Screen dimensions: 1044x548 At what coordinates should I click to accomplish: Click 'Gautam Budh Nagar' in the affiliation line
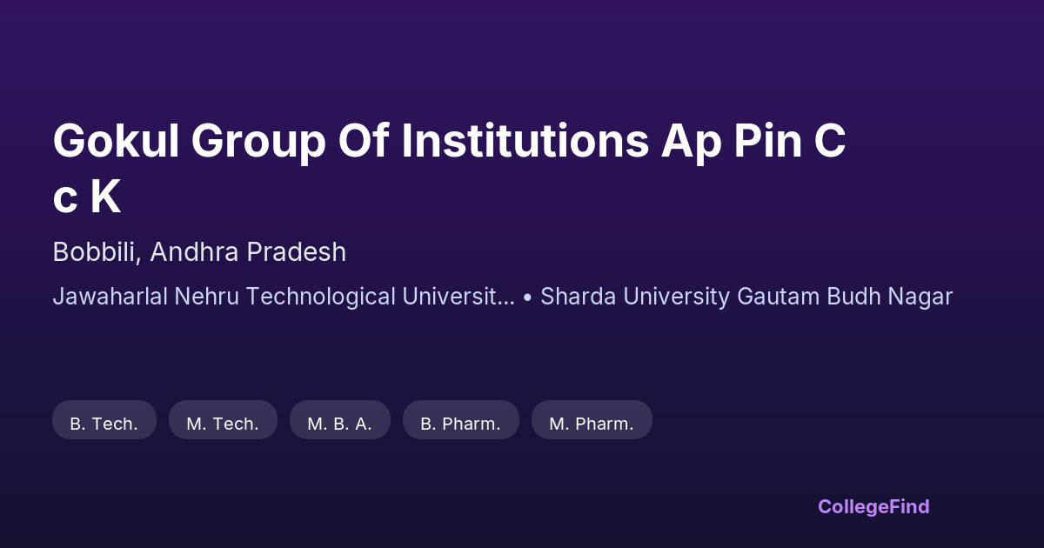pos(845,297)
